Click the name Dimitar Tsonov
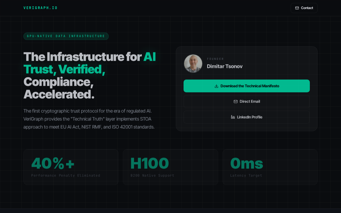The image size is (341, 213). click(225, 66)
